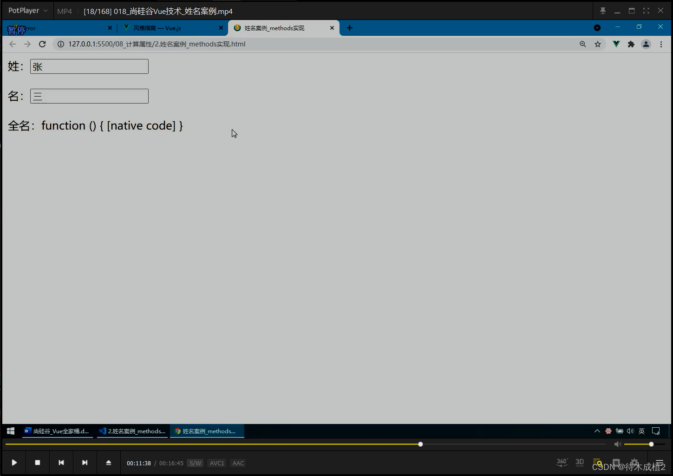Bookmark this page with the star
The width and height of the screenshot is (673, 476).
598,44
